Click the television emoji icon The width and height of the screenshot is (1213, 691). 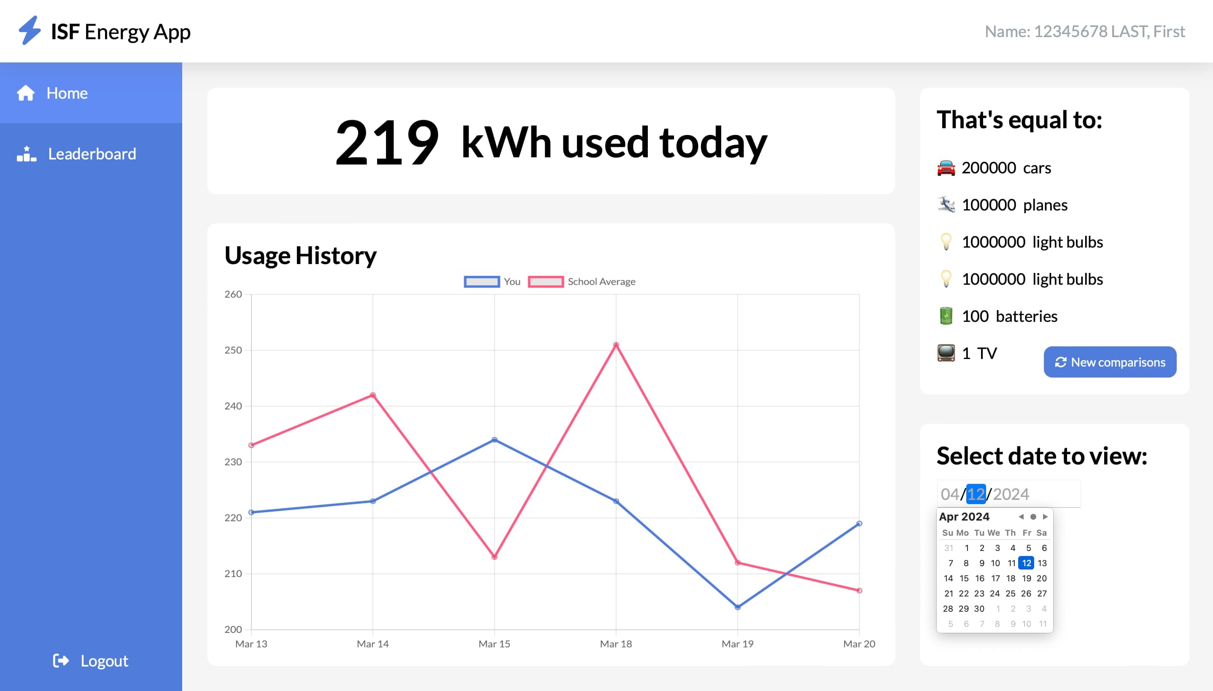946,353
